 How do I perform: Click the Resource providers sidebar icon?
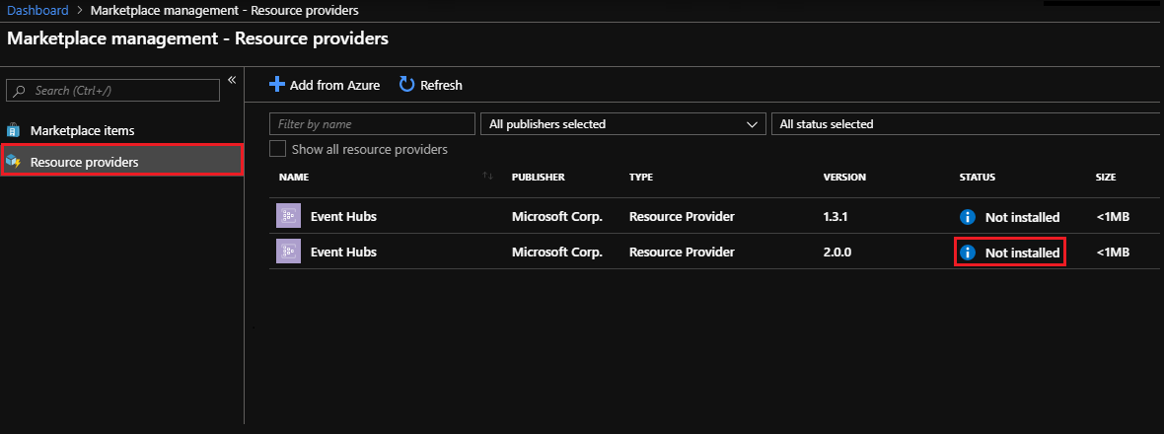(14, 161)
